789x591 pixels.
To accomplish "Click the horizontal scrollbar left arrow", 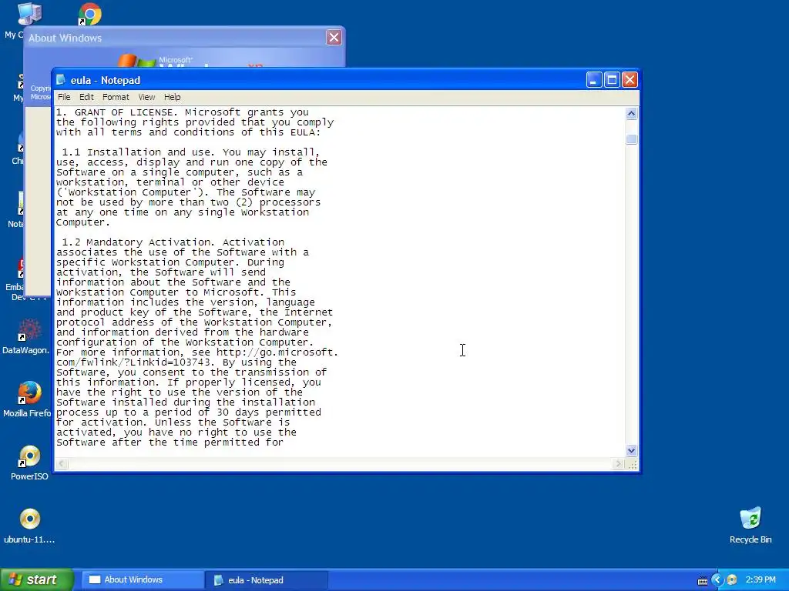I will point(62,464).
